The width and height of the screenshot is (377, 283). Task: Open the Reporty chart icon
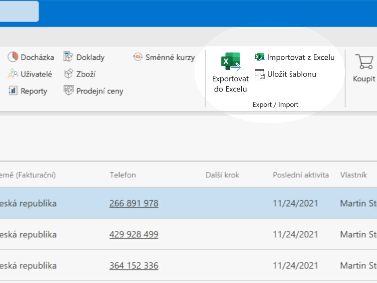[x=13, y=91]
